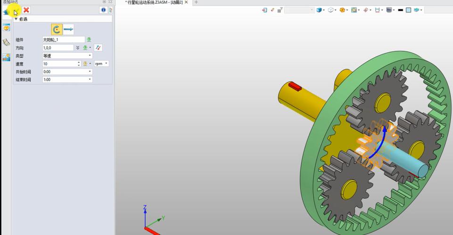Select the linear motor arrow icon
Viewport: 453px width, 235px height.
[x=68, y=29]
